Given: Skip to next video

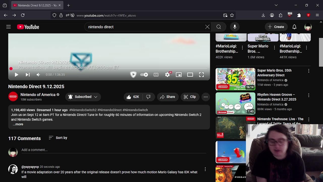Looking at the screenshot, I should click(x=28, y=75).
